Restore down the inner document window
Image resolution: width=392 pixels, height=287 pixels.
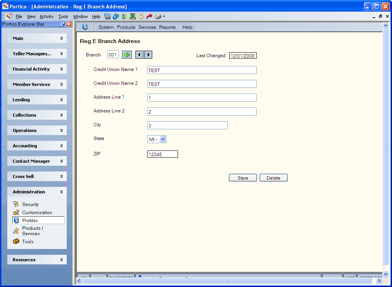(x=380, y=16)
